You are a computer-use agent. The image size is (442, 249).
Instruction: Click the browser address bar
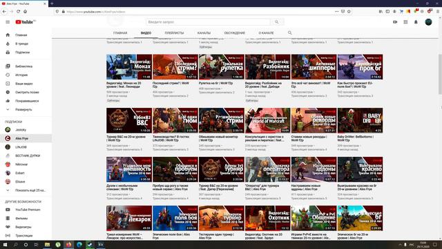[198, 12]
